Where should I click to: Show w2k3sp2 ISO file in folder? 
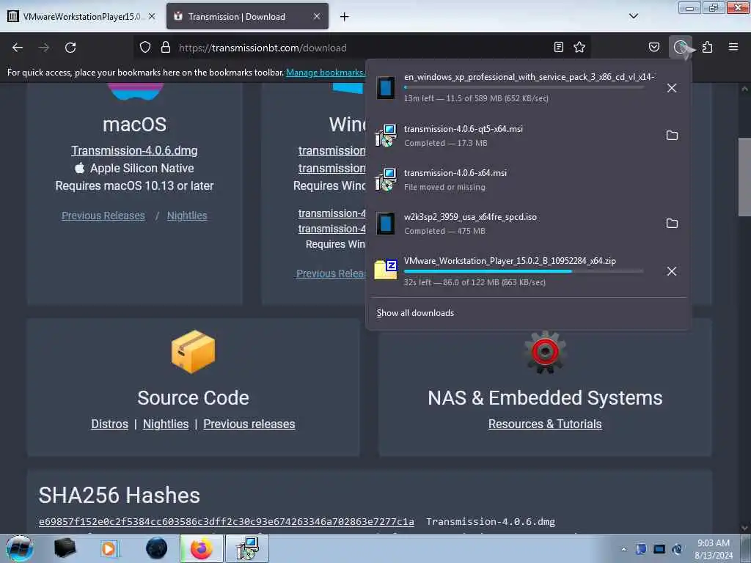coord(672,224)
